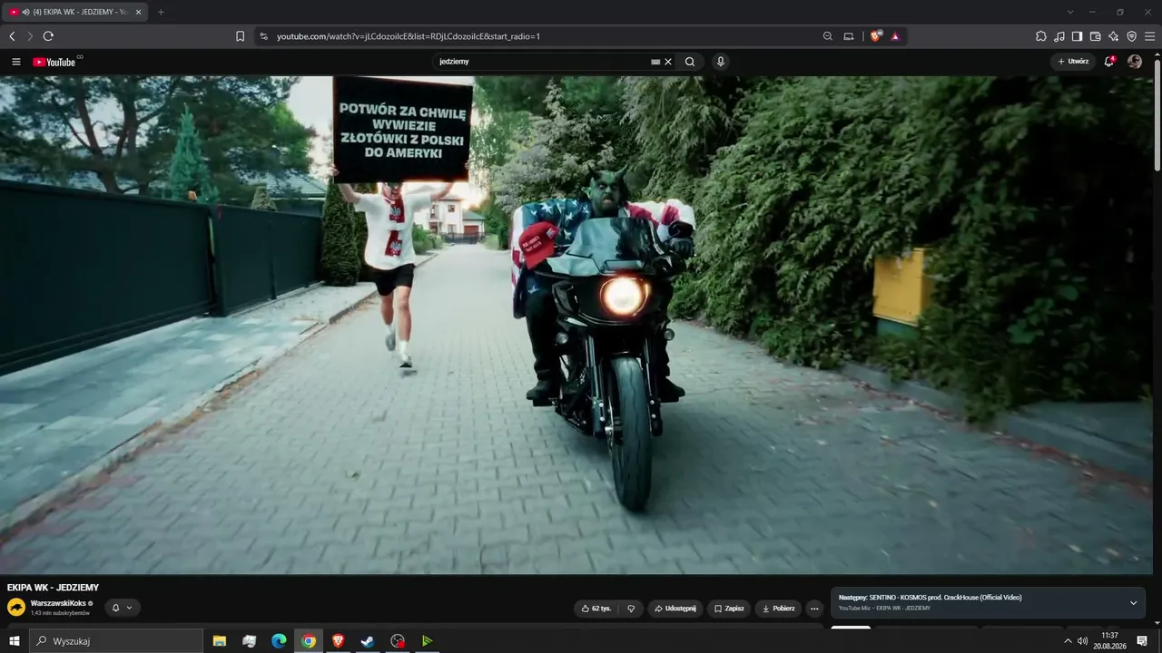Click the video title EKIPA WK - JEDZIEMY
Viewport: 1162px width, 653px height.
[x=54, y=588]
